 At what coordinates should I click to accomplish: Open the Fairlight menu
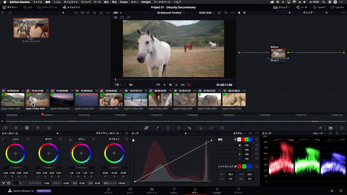tap(146, 2)
